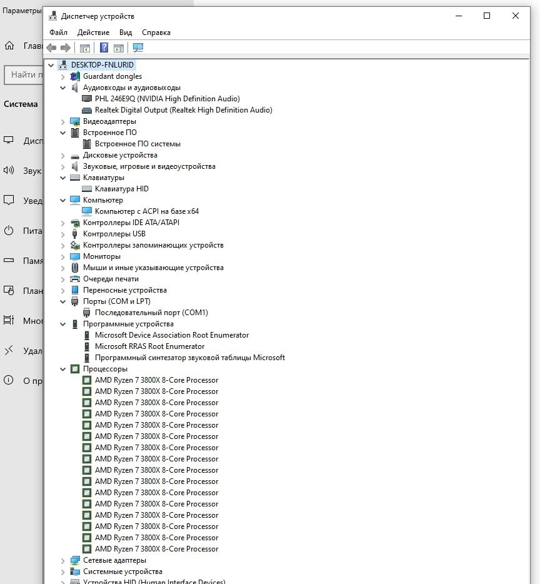This screenshot has height=584, width=540.
Task: Select the tablet mode icon in Параметры sidebar
Action: click(9, 291)
